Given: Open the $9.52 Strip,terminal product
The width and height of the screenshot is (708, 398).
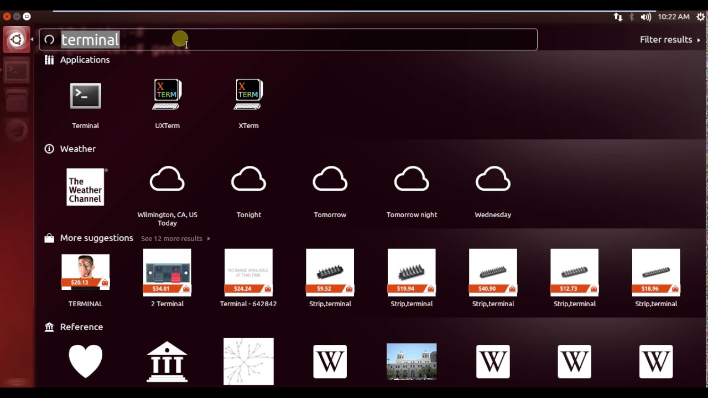Looking at the screenshot, I should pos(330,271).
